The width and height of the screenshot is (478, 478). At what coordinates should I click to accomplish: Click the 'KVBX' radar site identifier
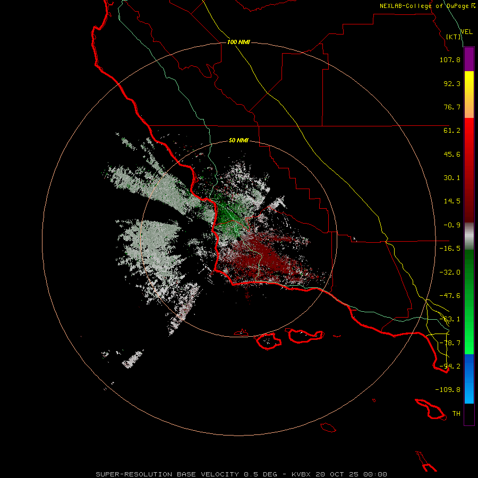point(301,474)
